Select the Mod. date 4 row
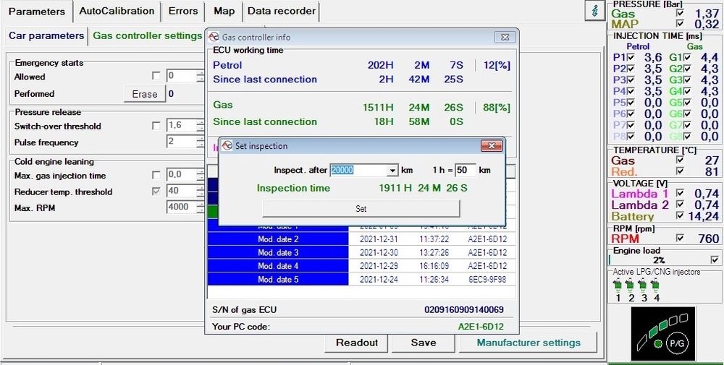The width and height of the screenshot is (724, 365). tap(361, 266)
